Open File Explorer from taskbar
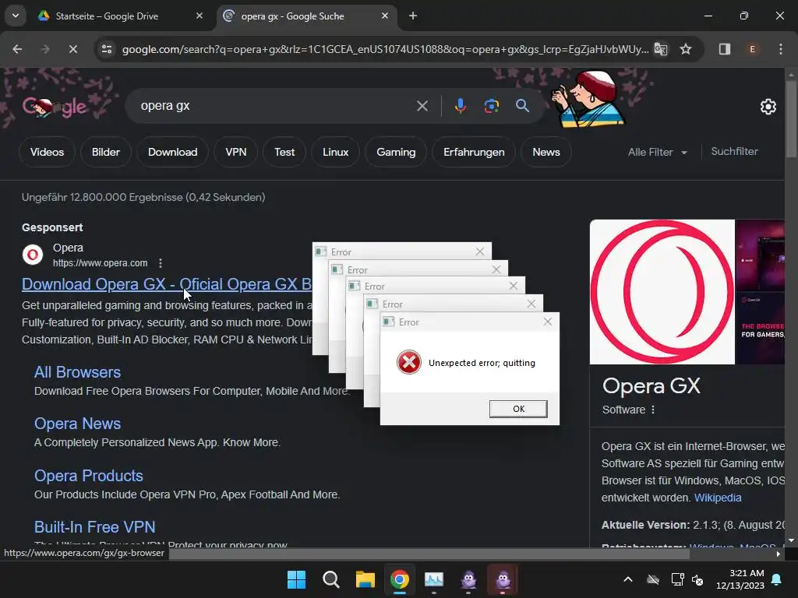The width and height of the screenshot is (798, 598). [365, 579]
